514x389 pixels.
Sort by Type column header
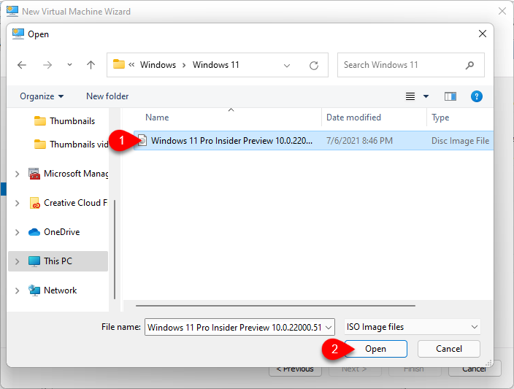[440, 118]
